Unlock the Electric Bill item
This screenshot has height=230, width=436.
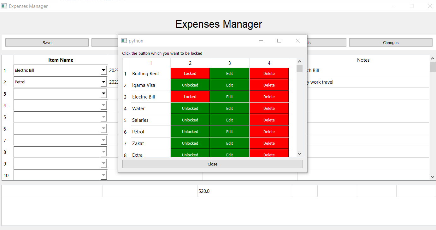pos(190,97)
